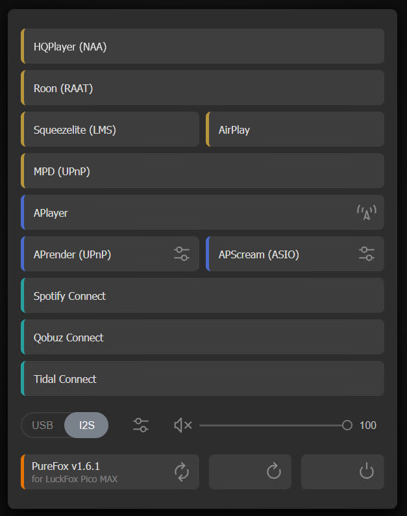Click the mute speaker icon
This screenshot has width=407, height=516.
(x=183, y=425)
